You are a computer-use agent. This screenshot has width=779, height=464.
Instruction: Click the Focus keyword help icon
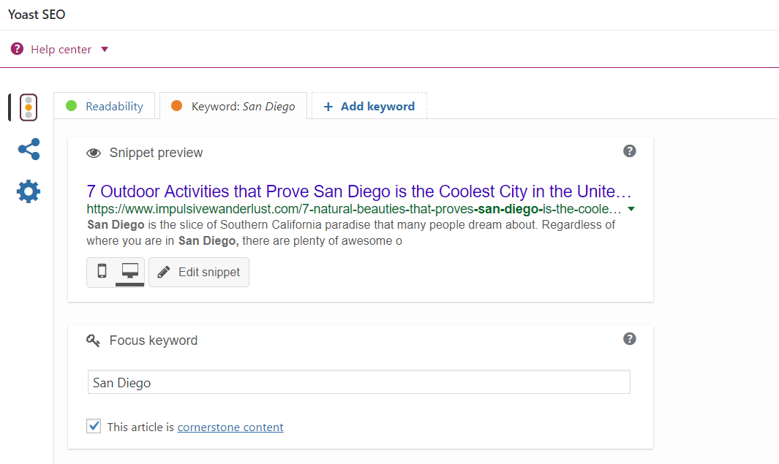(629, 339)
